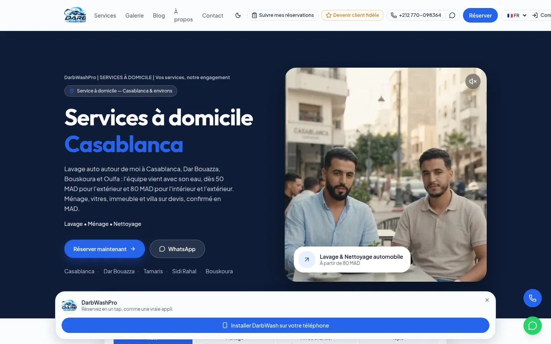Screen dimensions: 551x344
Task: Click the login arrow icon in header
Action: click(x=535, y=15)
